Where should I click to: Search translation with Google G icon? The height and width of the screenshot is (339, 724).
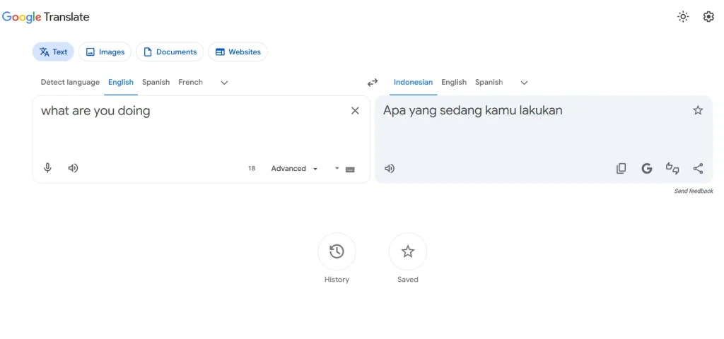tap(647, 168)
